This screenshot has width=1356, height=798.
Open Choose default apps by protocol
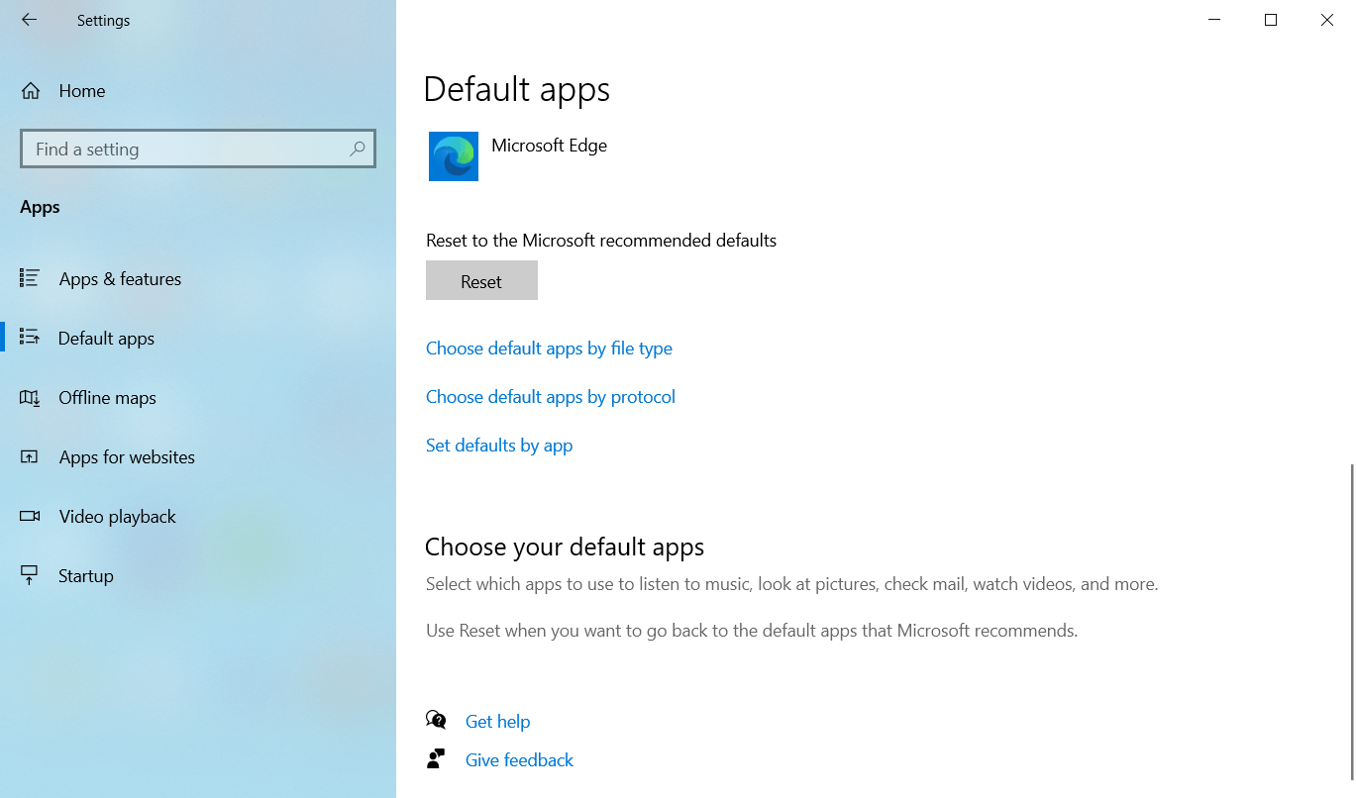(551, 397)
